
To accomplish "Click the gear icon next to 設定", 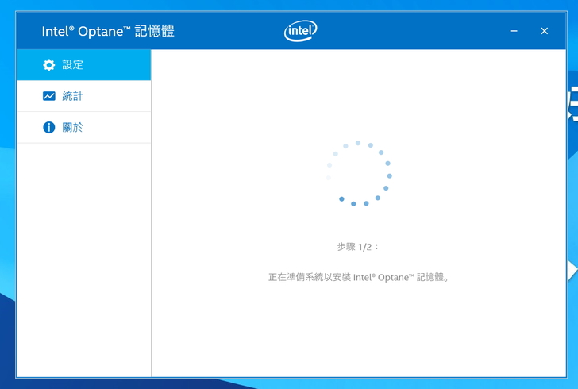I will tap(48, 65).
